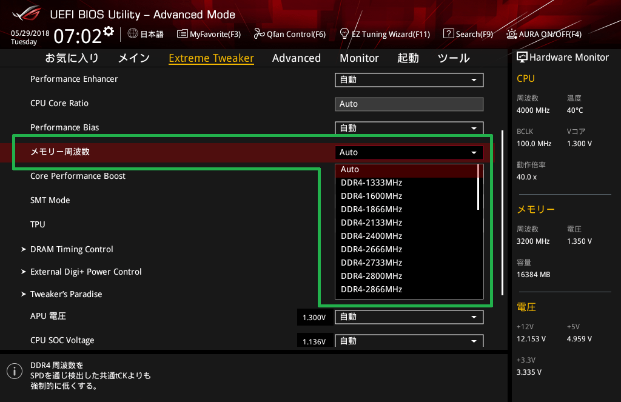The image size is (621, 402).
Task: Click the CPU SOC 1.136V value box
Action: pyautogui.click(x=315, y=341)
